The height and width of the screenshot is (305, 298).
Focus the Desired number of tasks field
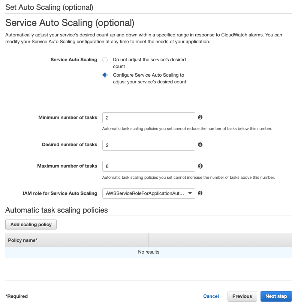click(x=149, y=145)
